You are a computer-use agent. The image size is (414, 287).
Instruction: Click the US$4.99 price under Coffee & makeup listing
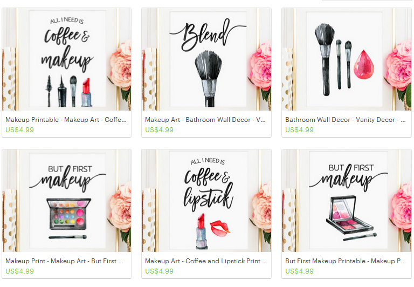19,130
